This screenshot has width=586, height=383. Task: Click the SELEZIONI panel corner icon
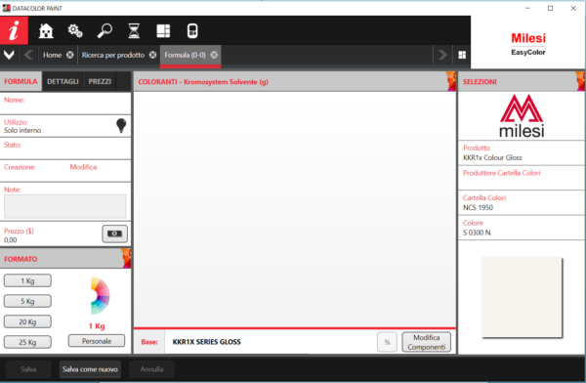click(580, 81)
